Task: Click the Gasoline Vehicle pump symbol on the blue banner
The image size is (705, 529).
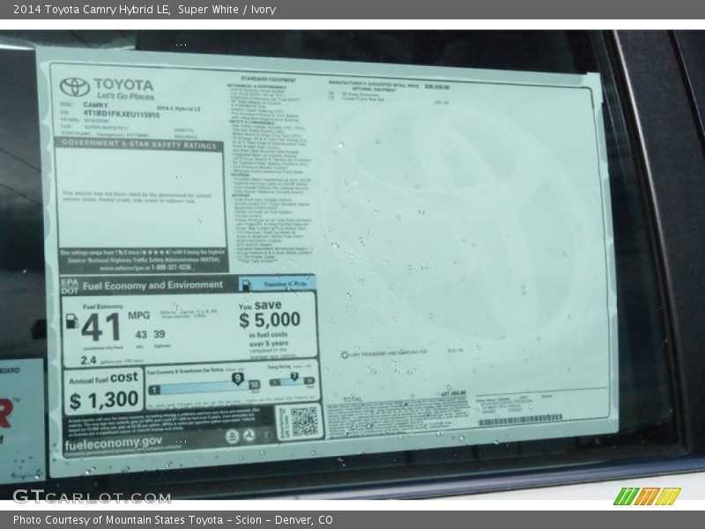Action: [x=244, y=285]
